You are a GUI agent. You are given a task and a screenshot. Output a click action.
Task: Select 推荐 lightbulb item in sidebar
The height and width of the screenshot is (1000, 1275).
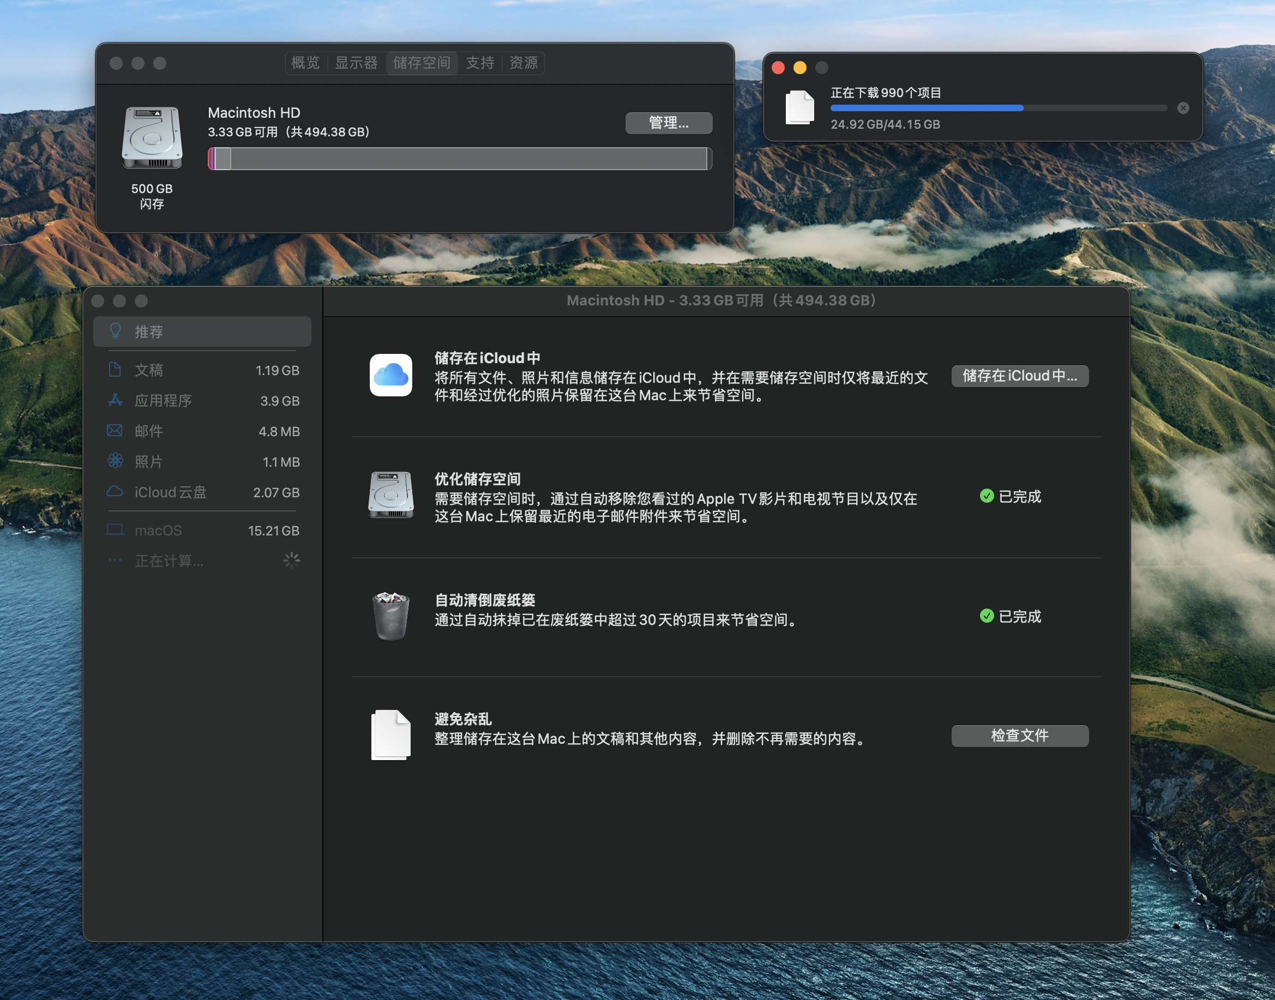pos(202,332)
